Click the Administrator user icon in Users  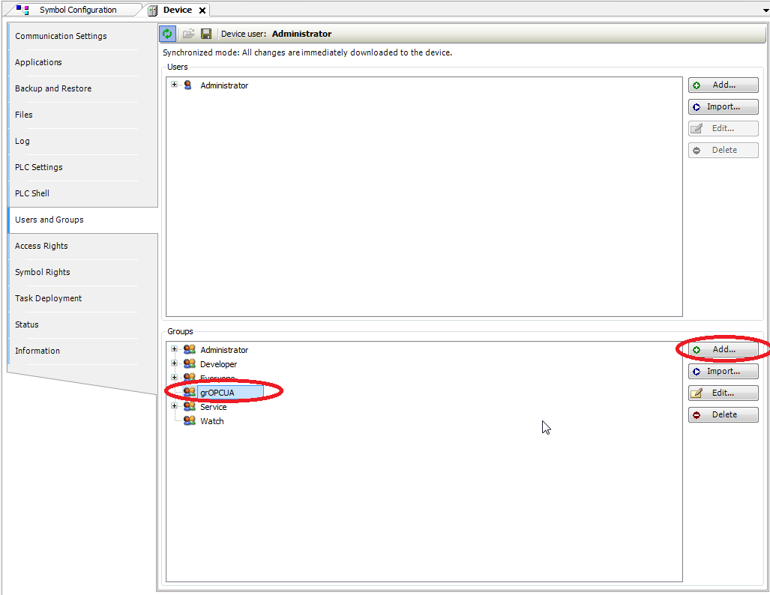[x=188, y=85]
